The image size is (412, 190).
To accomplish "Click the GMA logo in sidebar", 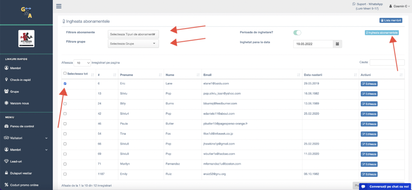I will point(26,12).
